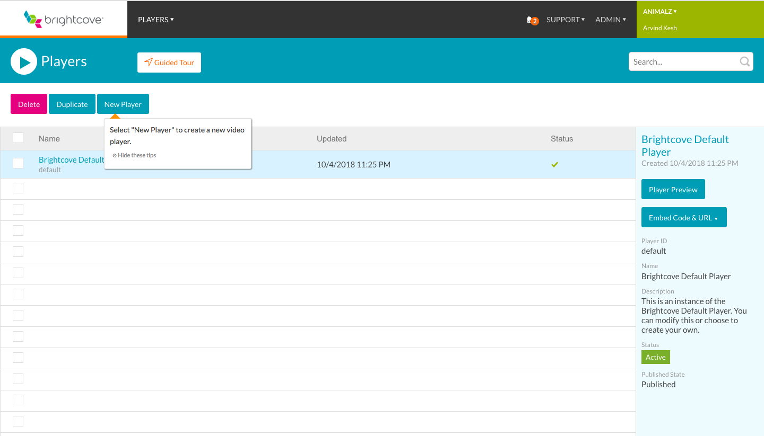Click the search magnifier icon
Screen dimensions: 764x436
(x=745, y=61)
